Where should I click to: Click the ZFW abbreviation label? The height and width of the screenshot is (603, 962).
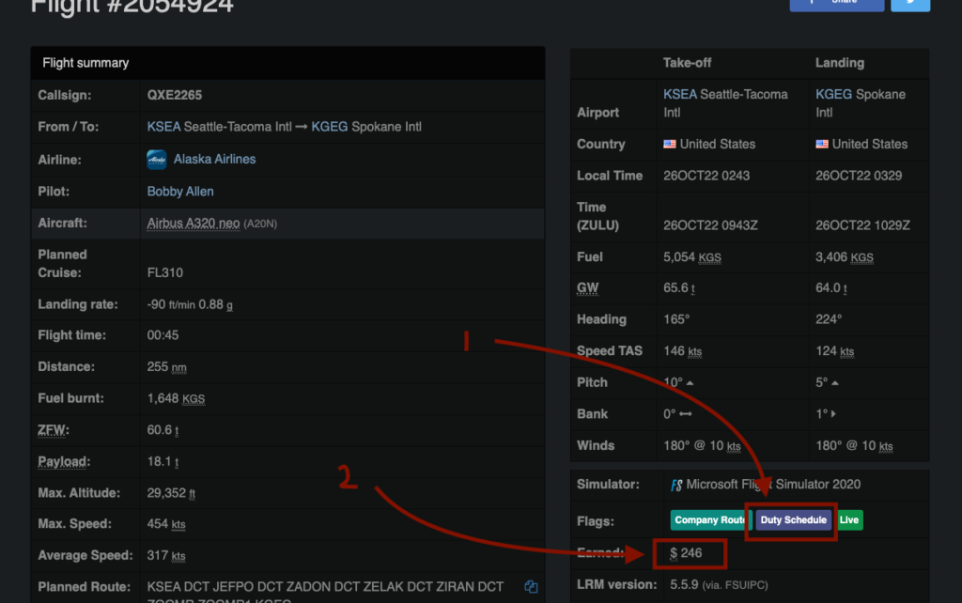point(54,430)
